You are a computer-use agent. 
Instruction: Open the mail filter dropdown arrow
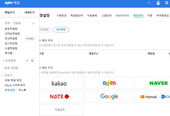coord(33,23)
